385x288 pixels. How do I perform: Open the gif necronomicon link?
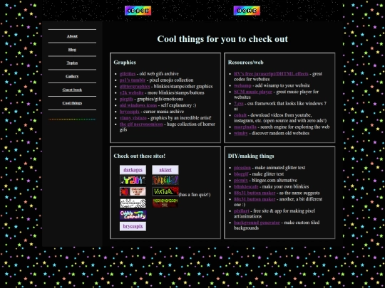click(141, 124)
